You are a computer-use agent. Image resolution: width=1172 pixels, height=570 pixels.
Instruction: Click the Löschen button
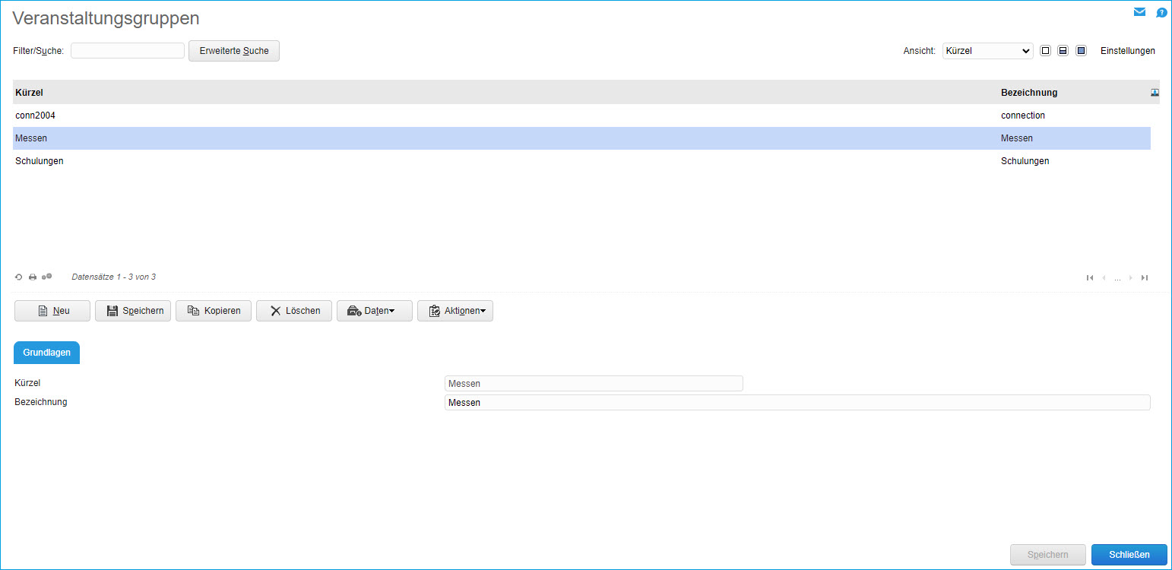294,311
